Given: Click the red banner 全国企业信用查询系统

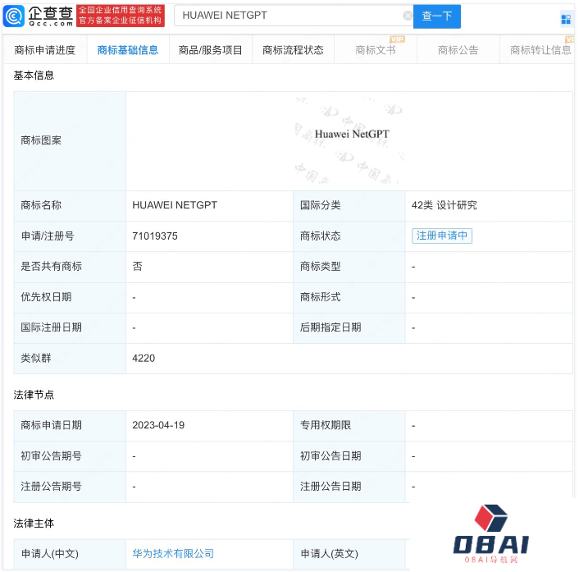Looking at the screenshot, I should coord(121,16).
